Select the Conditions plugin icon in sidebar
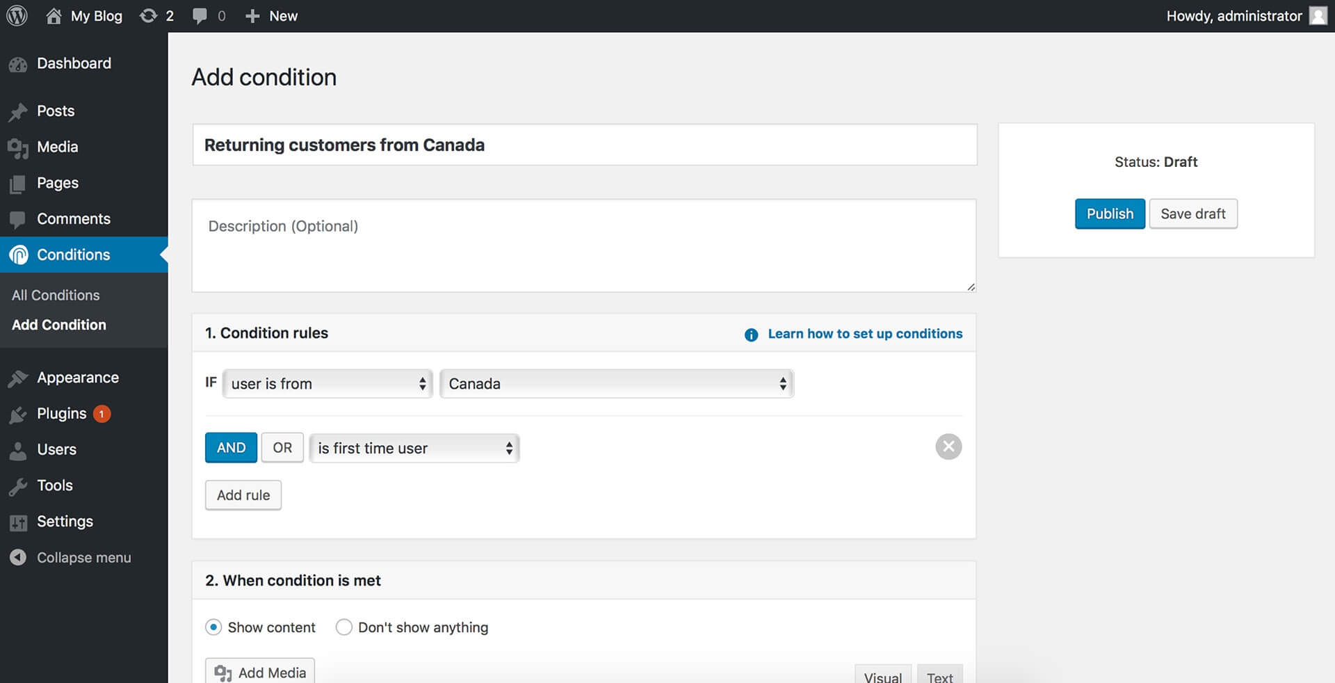The width and height of the screenshot is (1335, 683). coord(18,255)
